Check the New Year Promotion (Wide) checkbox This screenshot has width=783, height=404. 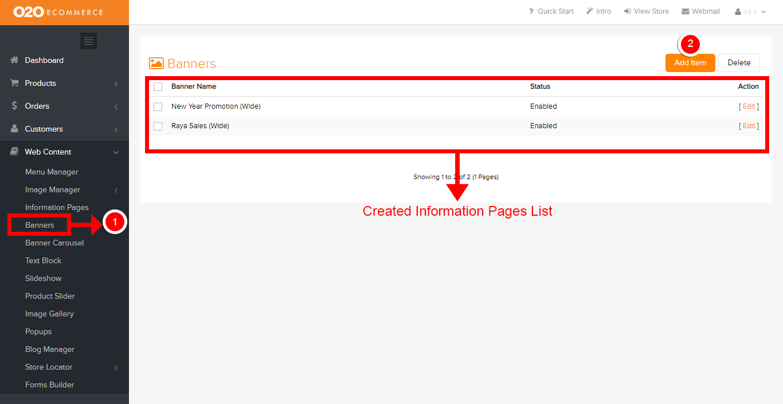158,107
